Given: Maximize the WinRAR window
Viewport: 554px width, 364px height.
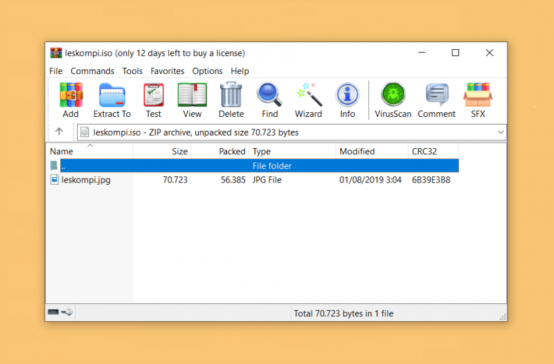Looking at the screenshot, I should pos(456,53).
